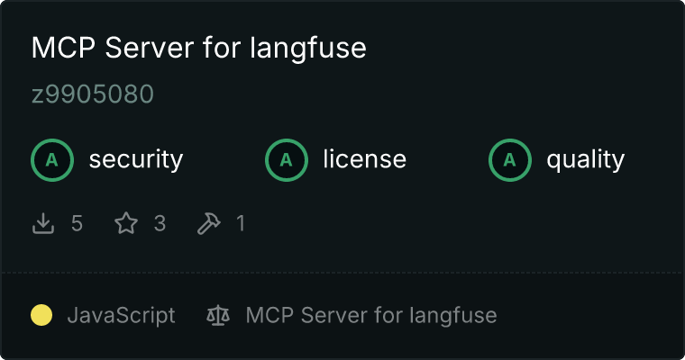685x360 pixels.
Task: Click the tools count 1
Action: click(241, 223)
